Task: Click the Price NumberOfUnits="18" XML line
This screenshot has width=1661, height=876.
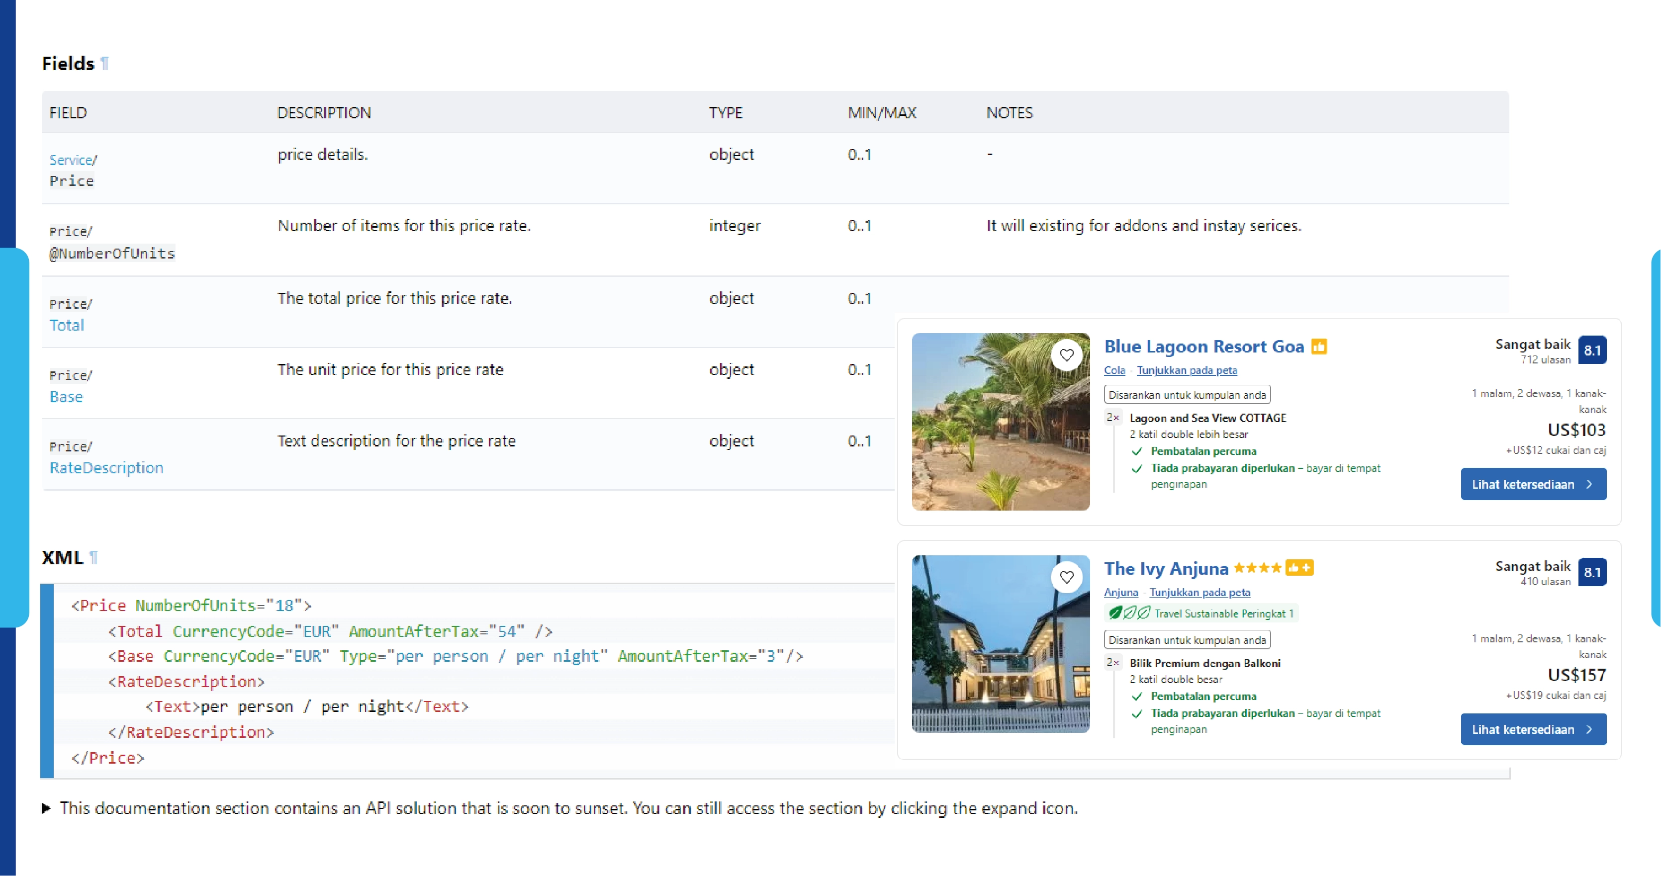Action: pos(191,605)
